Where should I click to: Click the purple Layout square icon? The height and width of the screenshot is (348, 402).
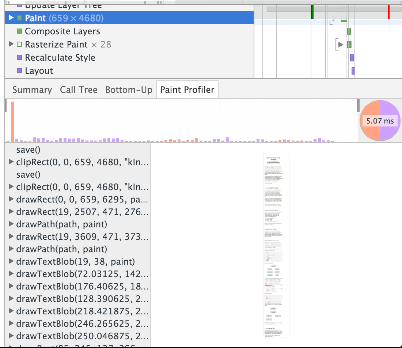coord(19,70)
